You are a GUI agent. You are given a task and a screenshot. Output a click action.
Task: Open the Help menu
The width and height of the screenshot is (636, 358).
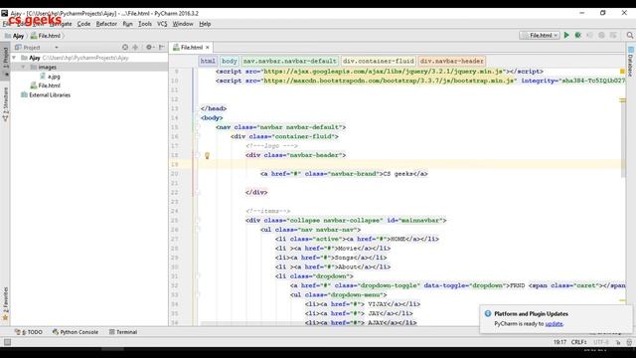(x=205, y=24)
